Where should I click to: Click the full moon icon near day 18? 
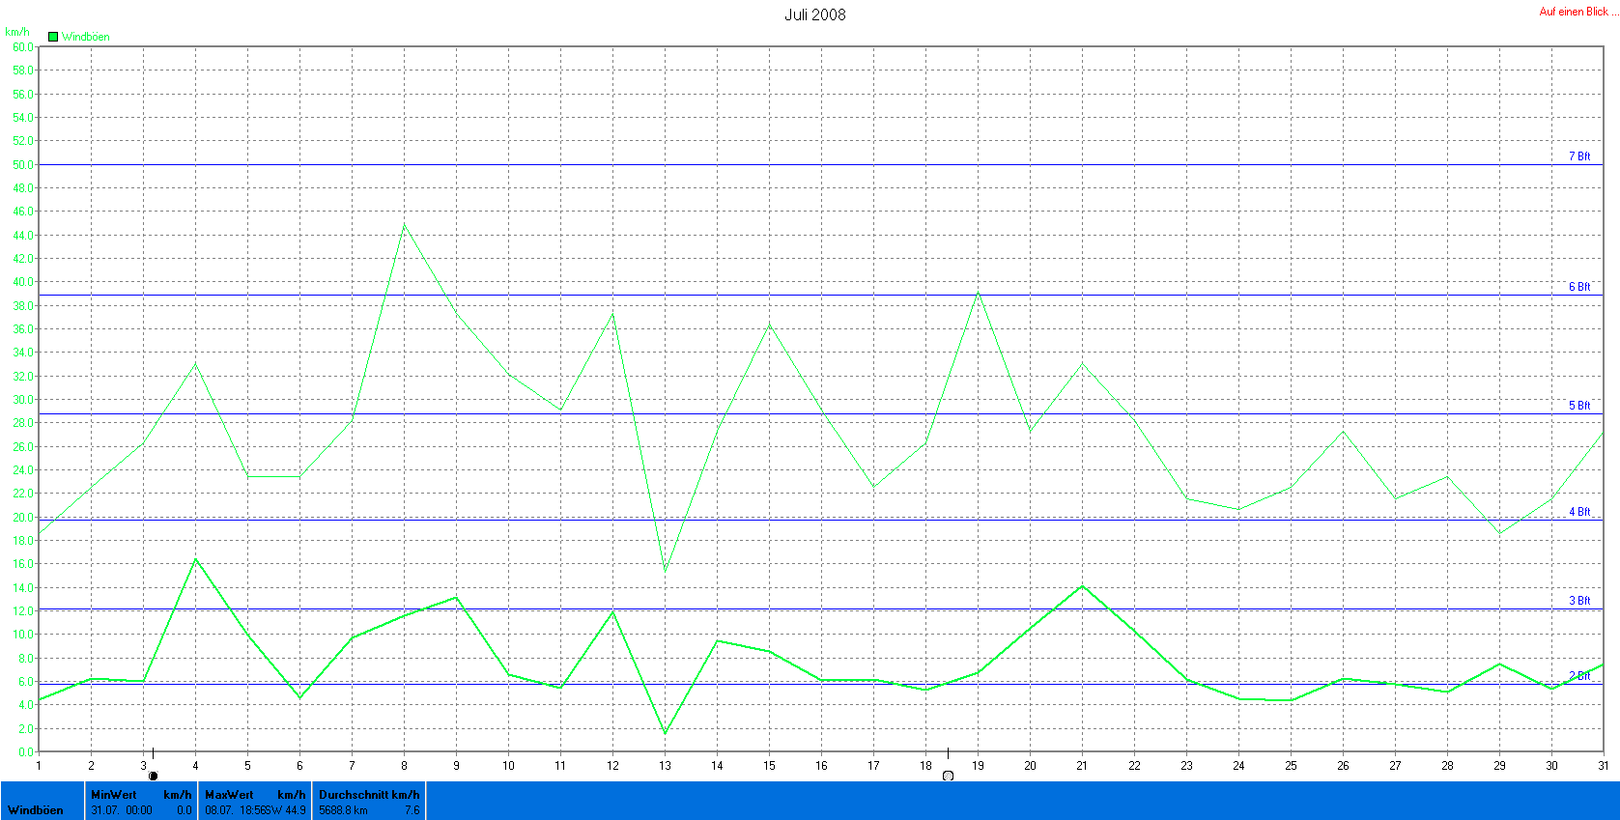click(948, 776)
